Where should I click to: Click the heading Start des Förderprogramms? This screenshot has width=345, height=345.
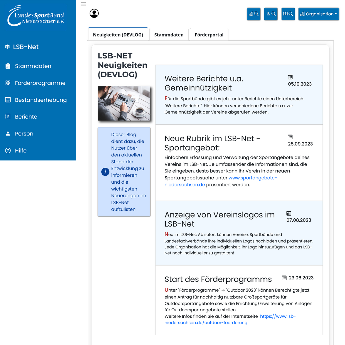click(x=218, y=279)
